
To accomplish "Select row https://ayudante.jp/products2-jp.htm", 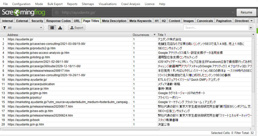I will pyautogui.click(x=126, y=48).
